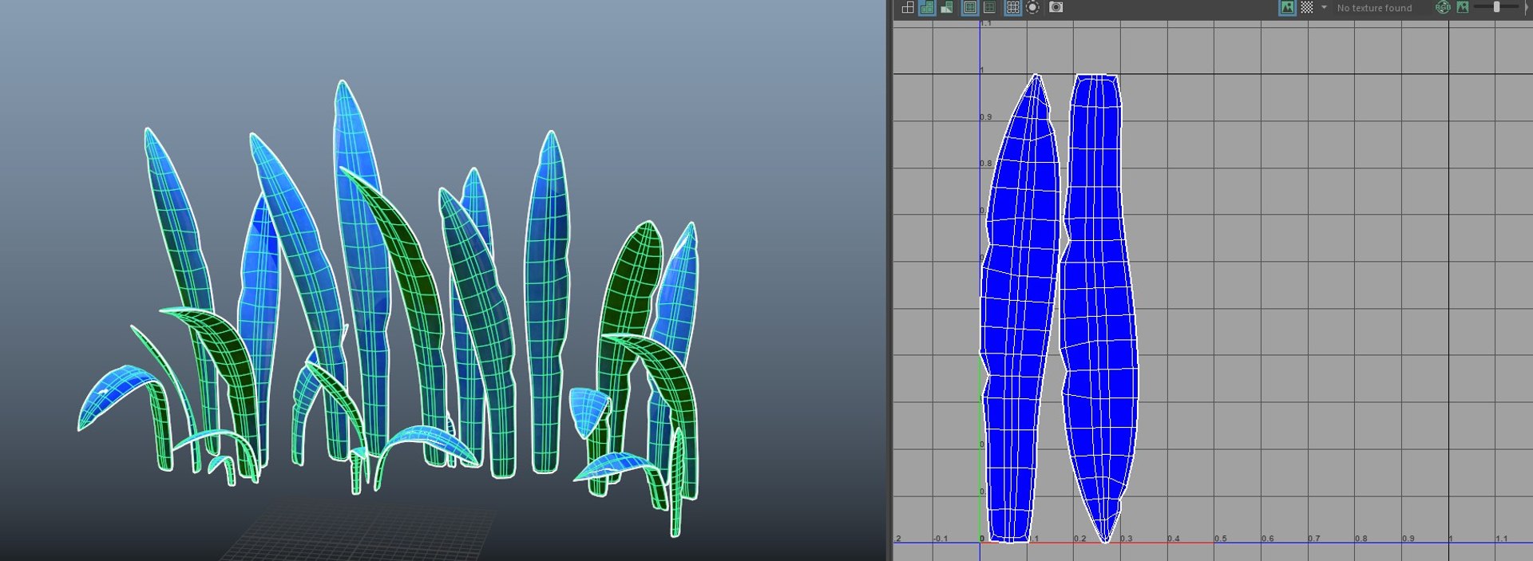Toggle texture image display

point(1287,7)
